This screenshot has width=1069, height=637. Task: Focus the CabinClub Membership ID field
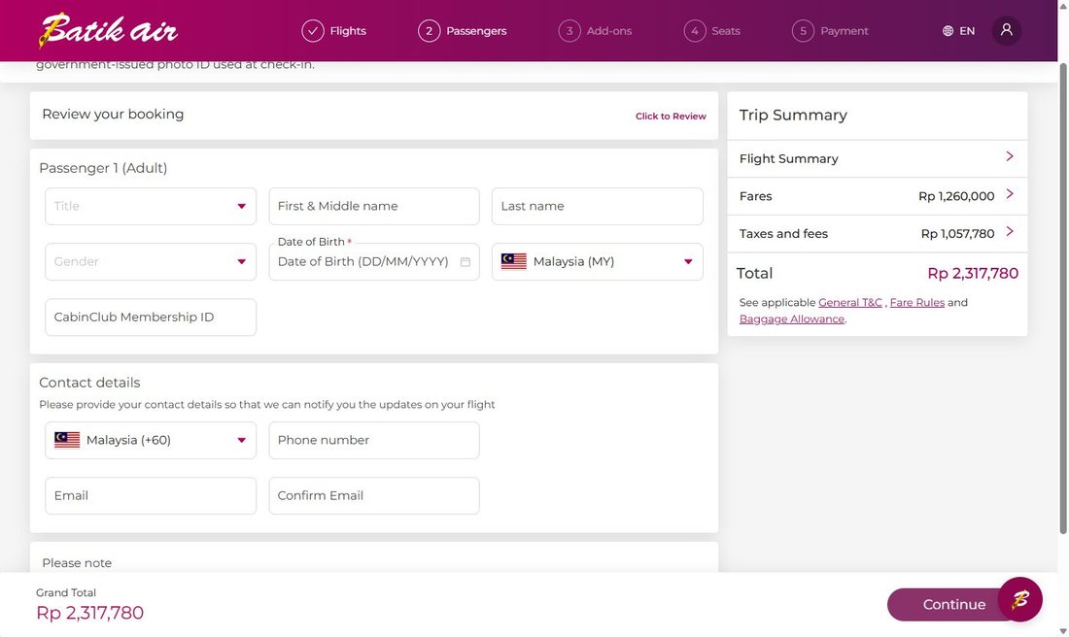(x=151, y=318)
